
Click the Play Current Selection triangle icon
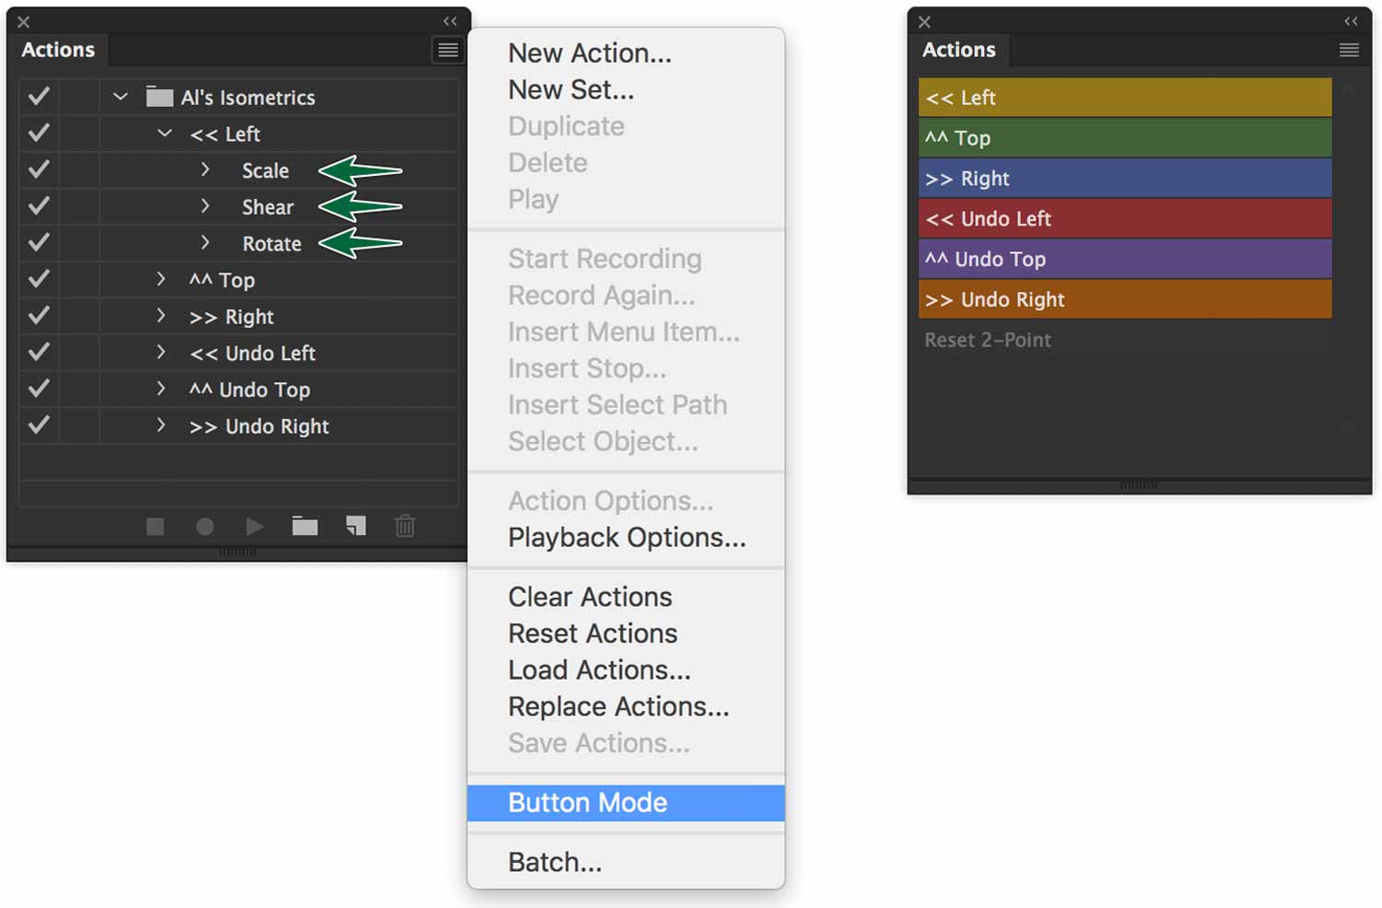coord(255,526)
